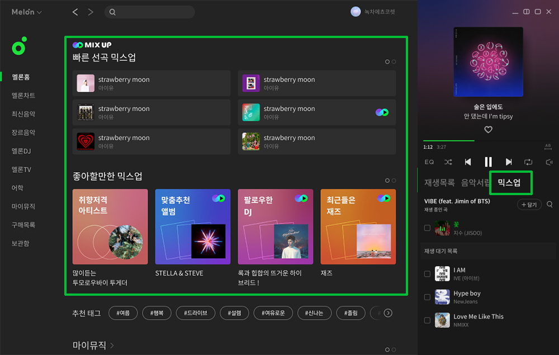This screenshot has height=355, width=559.
Task: Select the #행복 tag
Action: pyautogui.click(x=157, y=313)
